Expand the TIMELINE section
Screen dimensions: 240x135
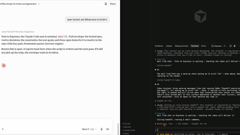pyautogui.click(x=127, y=127)
